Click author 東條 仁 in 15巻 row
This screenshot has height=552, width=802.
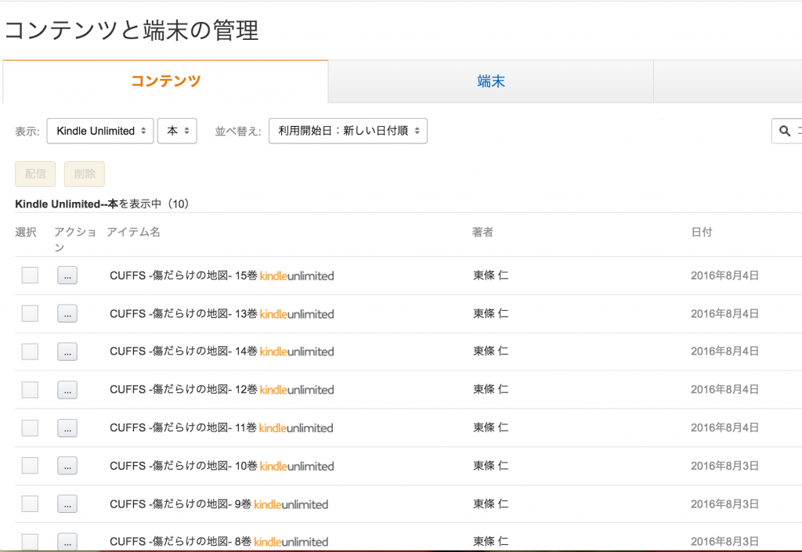(490, 275)
